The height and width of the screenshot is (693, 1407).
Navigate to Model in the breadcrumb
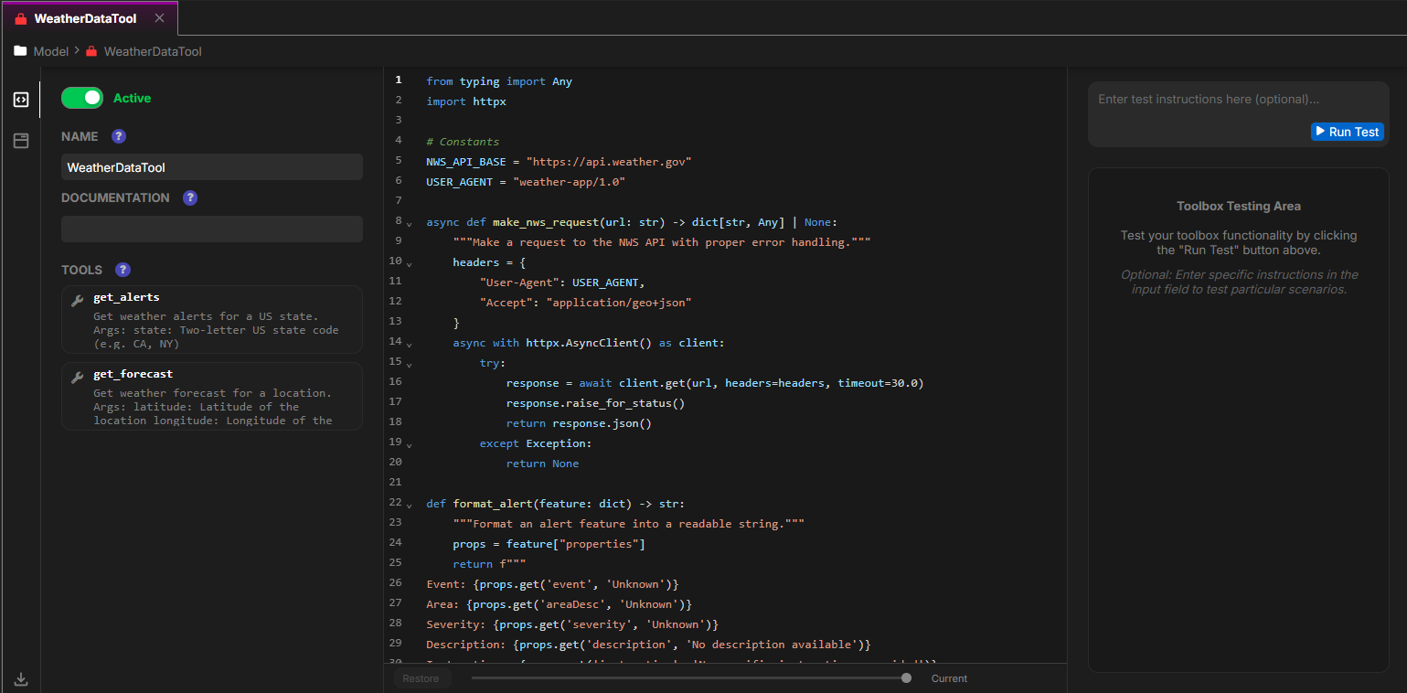click(x=50, y=52)
